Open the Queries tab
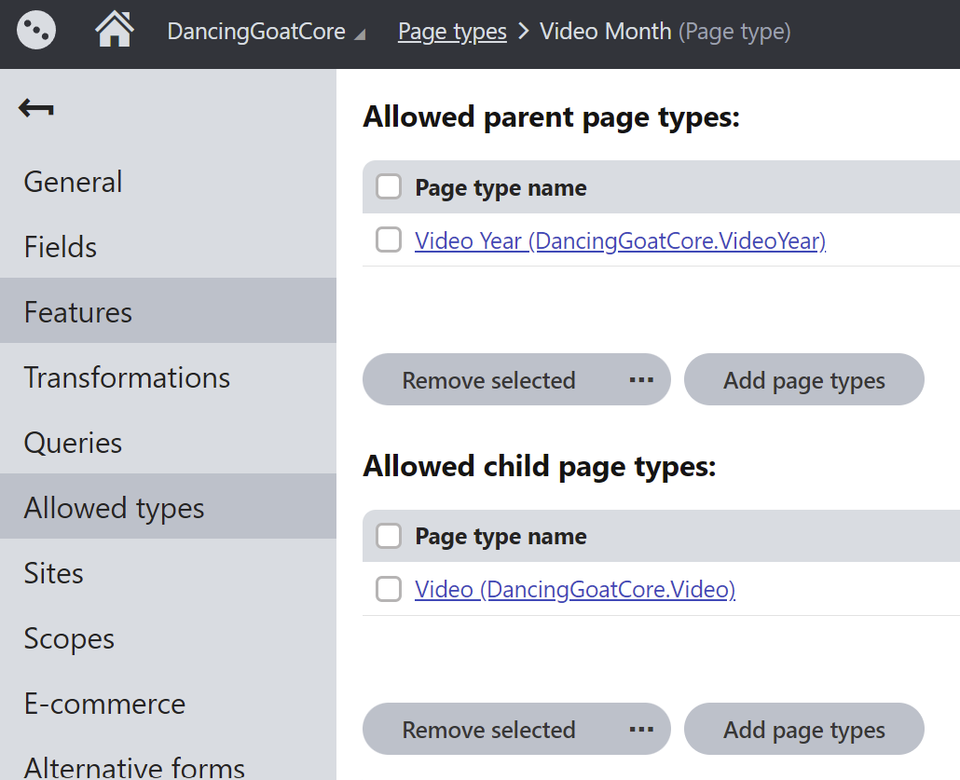 coord(168,442)
